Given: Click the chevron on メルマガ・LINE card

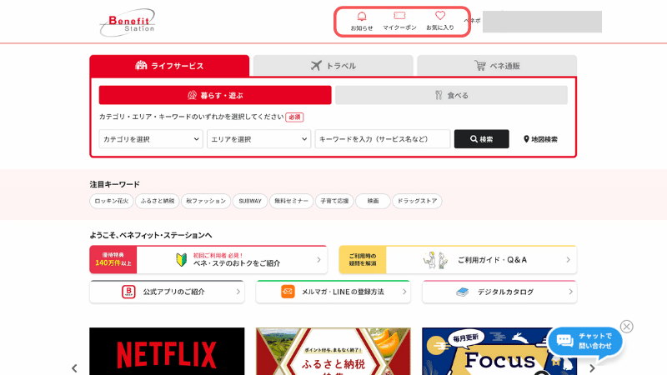Looking at the screenshot, I should click(404, 292).
